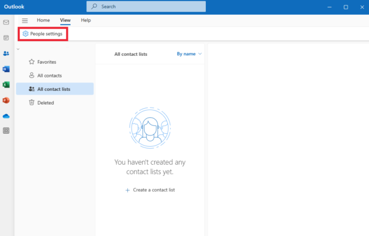The width and height of the screenshot is (369, 236).
Task: Select the People icon in sidebar
Action: (6, 54)
